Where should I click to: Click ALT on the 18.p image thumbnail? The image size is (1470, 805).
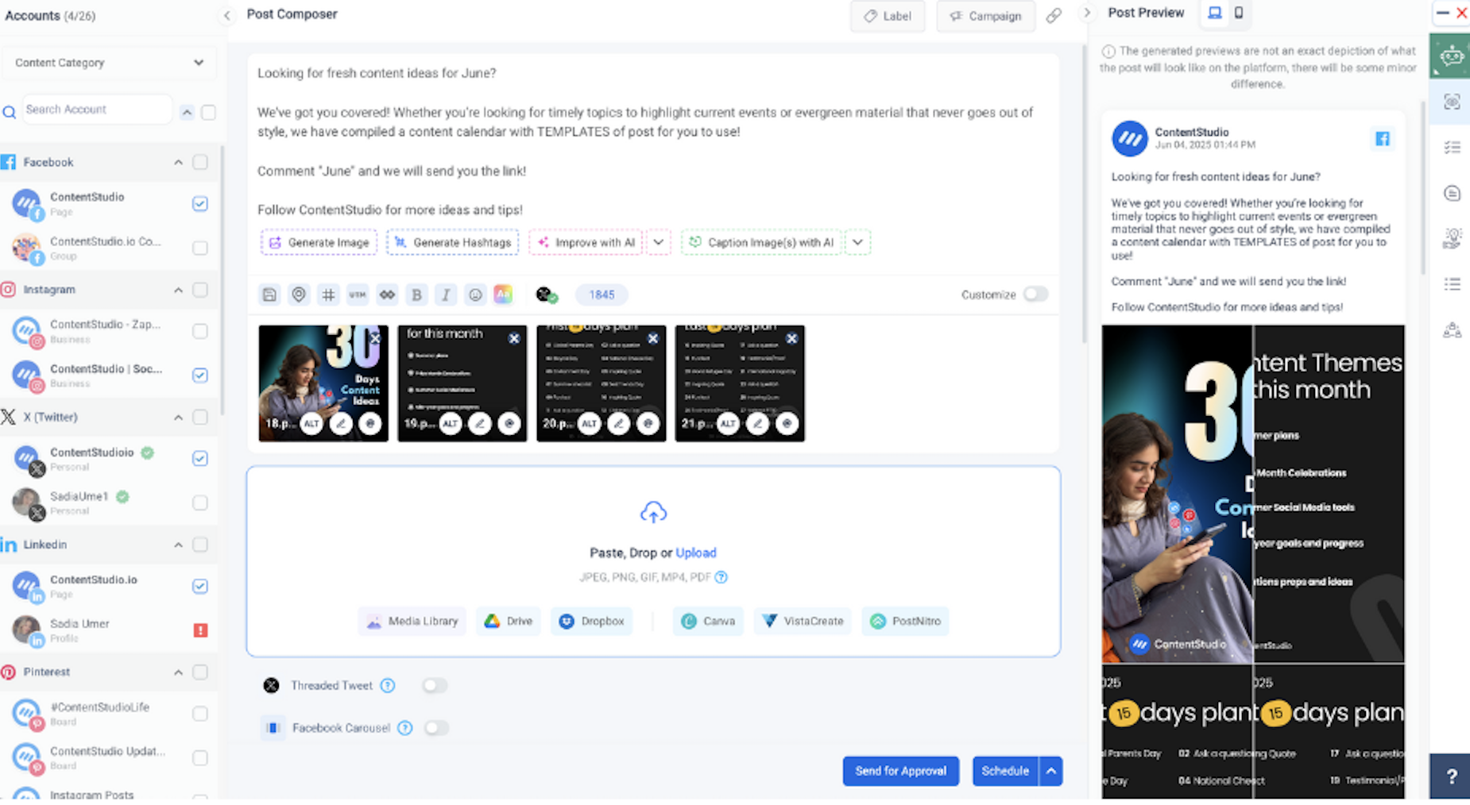[311, 423]
